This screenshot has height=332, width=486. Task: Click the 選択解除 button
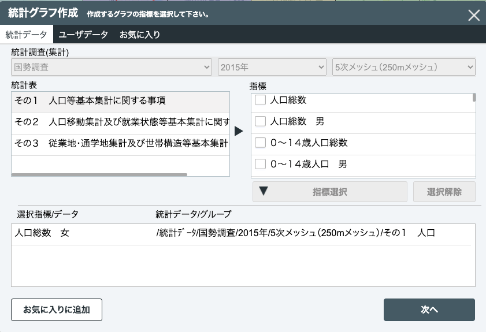tap(444, 192)
